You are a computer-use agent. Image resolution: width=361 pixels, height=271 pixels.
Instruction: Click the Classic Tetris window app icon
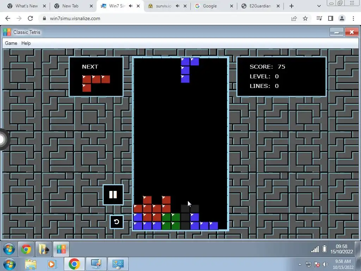point(7,32)
